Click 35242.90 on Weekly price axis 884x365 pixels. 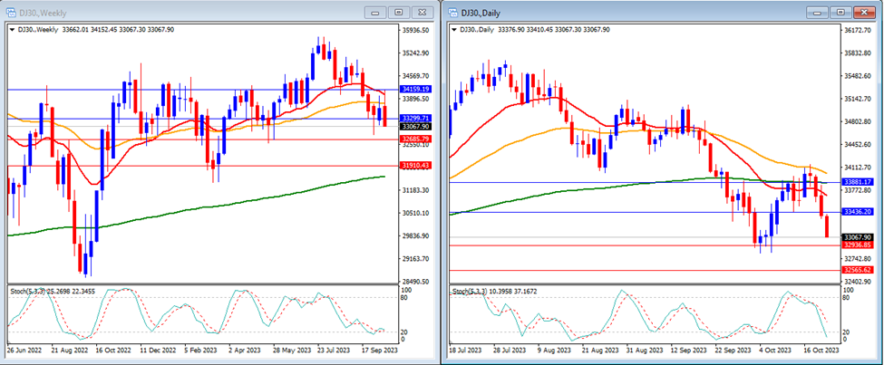pyautogui.click(x=418, y=53)
